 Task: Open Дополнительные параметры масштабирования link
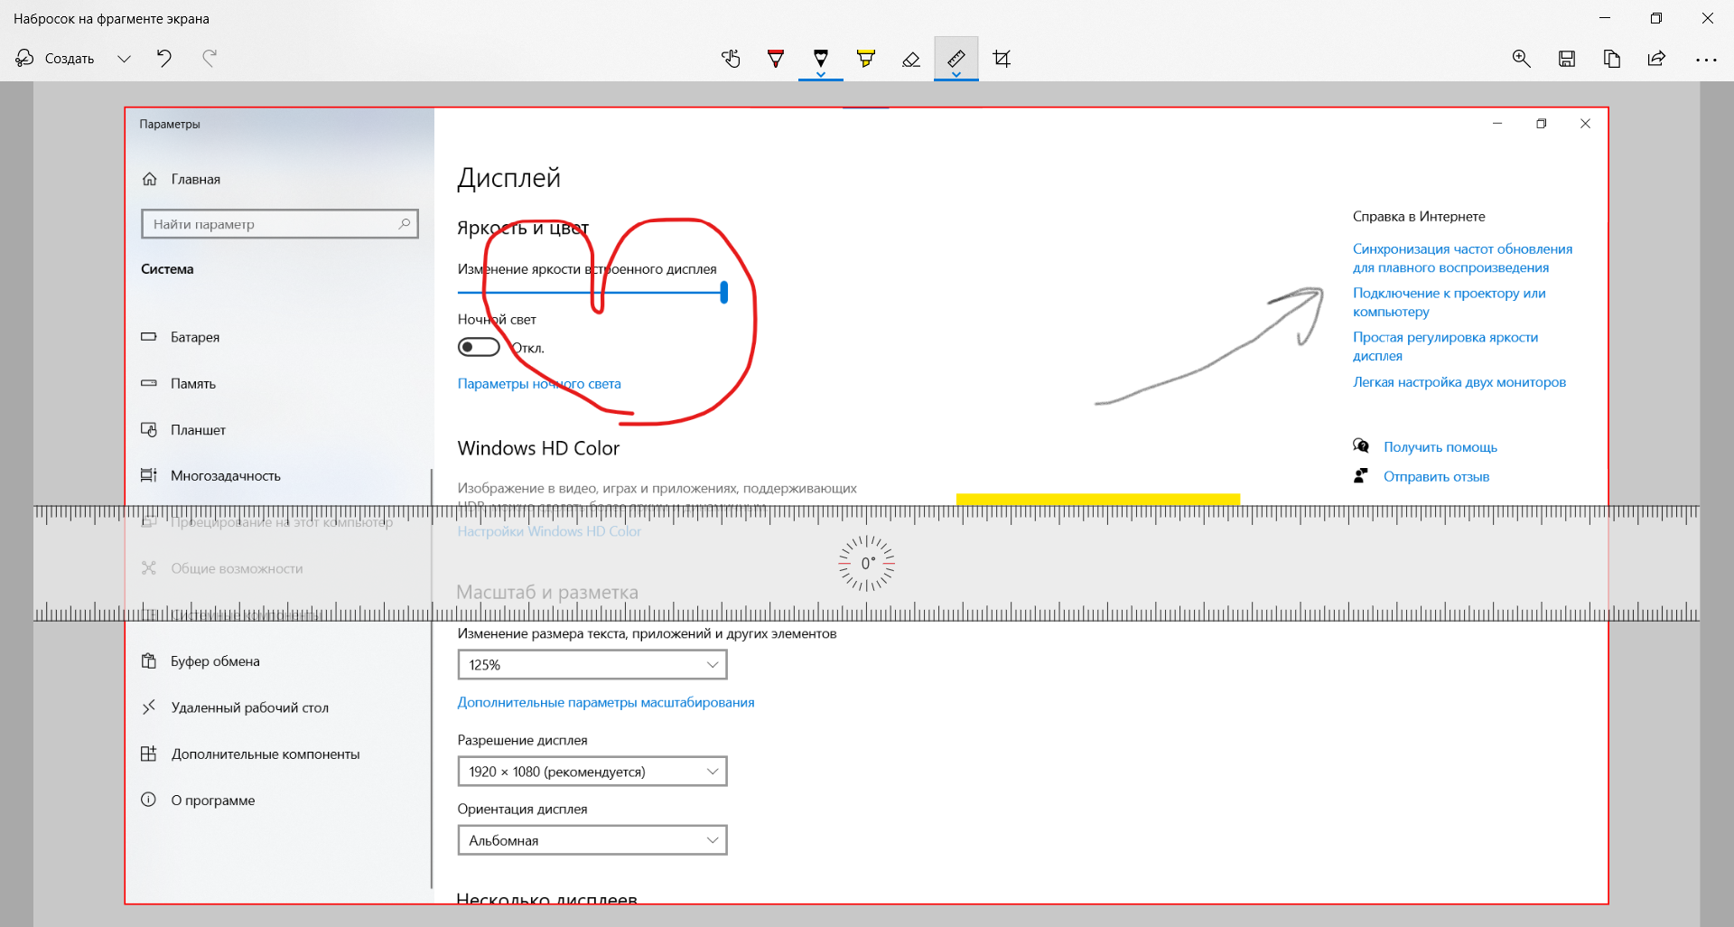(x=606, y=702)
